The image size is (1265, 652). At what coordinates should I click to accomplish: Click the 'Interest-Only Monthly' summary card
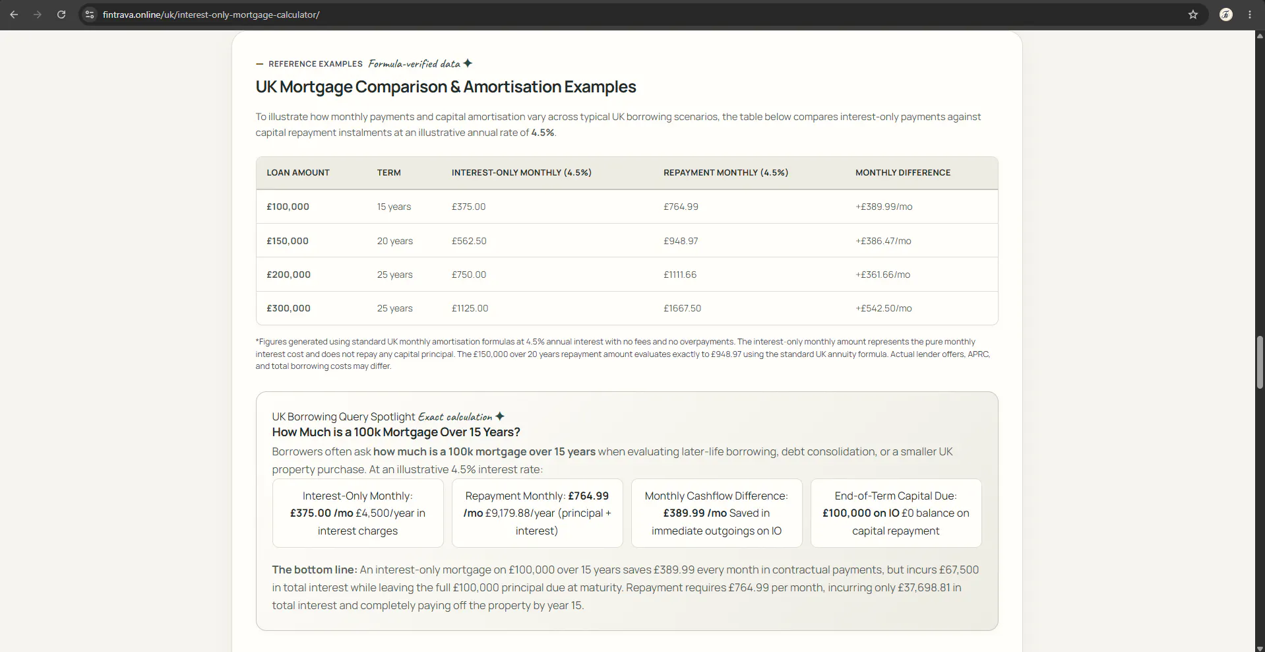357,513
